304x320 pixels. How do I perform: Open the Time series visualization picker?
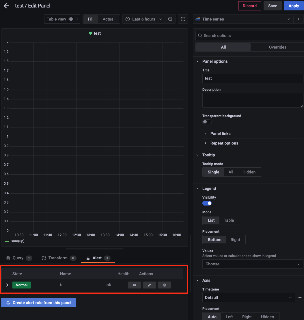click(x=243, y=19)
